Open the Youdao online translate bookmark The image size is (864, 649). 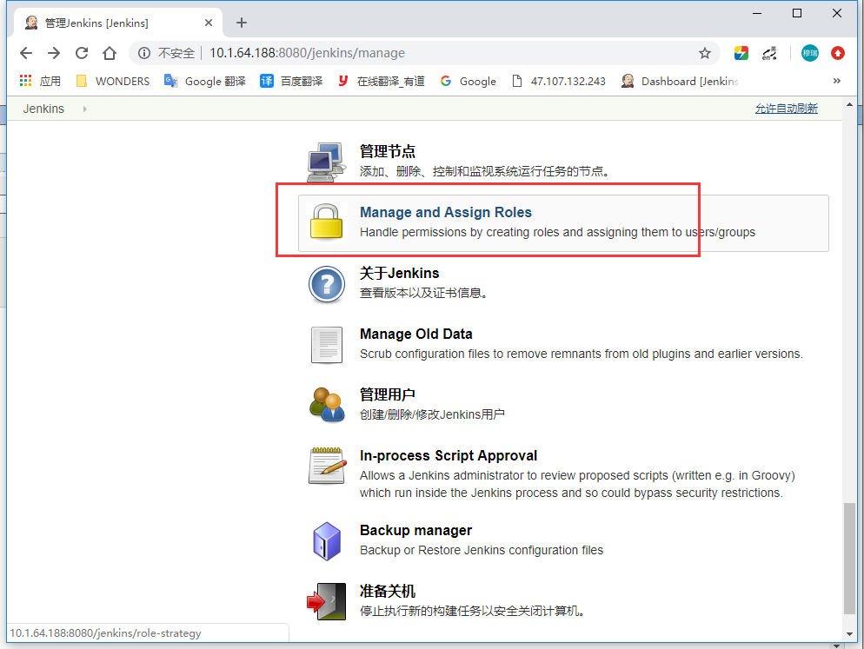382,81
